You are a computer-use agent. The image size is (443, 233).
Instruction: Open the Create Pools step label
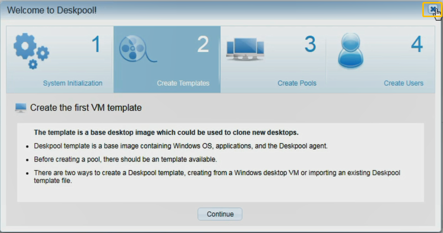coord(297,83)
